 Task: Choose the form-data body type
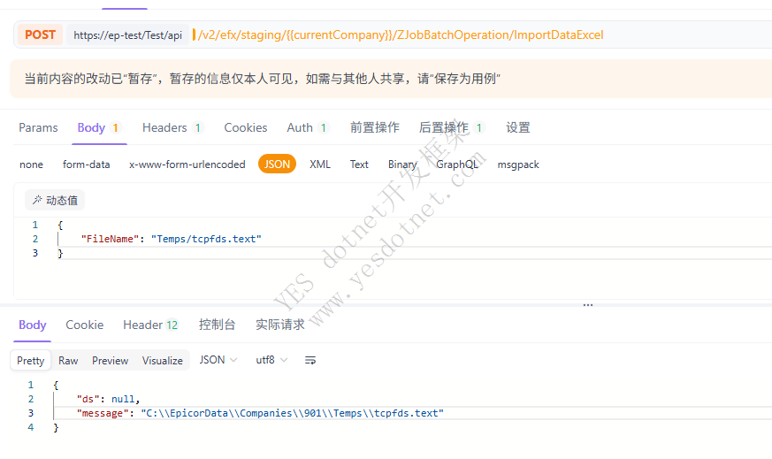(86, 164)
